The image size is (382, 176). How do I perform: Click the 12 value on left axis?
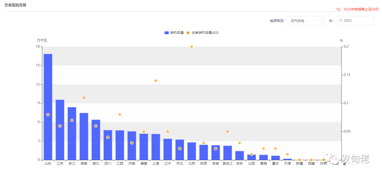38,84
